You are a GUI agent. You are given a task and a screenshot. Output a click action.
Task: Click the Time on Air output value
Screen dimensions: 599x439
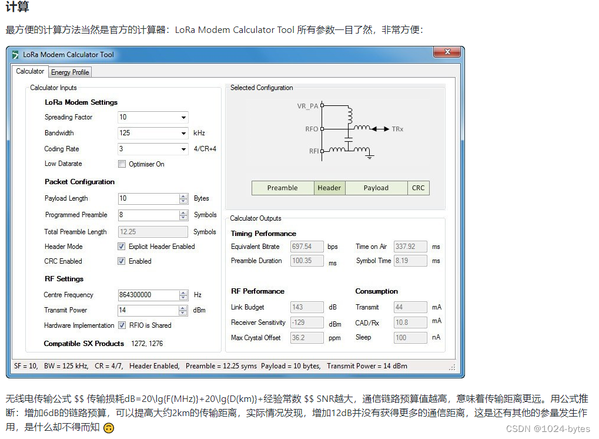click(410, 247)
